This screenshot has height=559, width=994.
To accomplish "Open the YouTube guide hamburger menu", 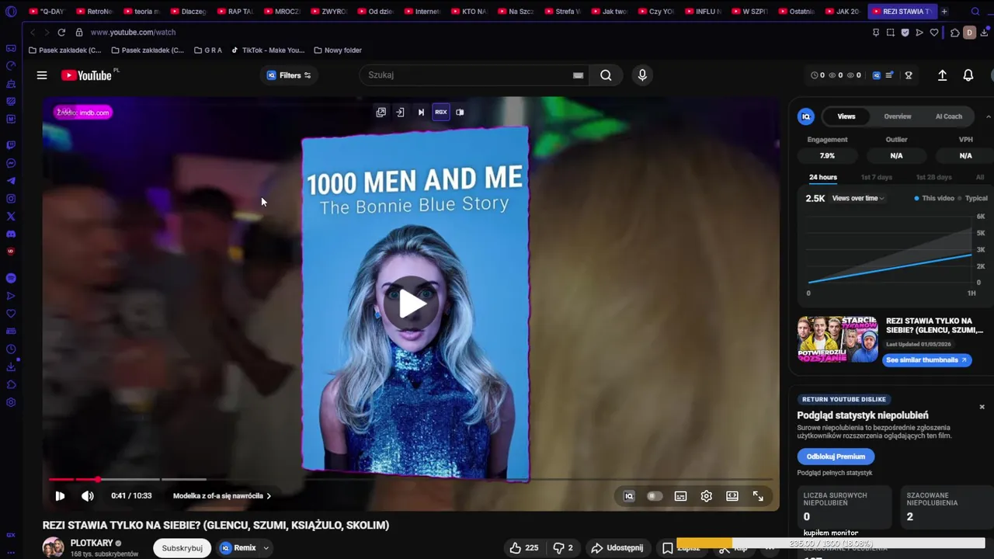I will click(x=42, y=75).
